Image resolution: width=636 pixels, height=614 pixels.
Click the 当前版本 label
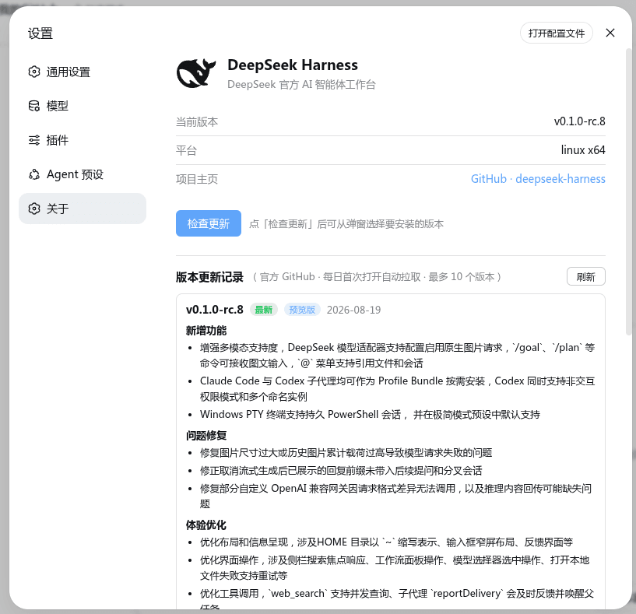tap(197, 121)
